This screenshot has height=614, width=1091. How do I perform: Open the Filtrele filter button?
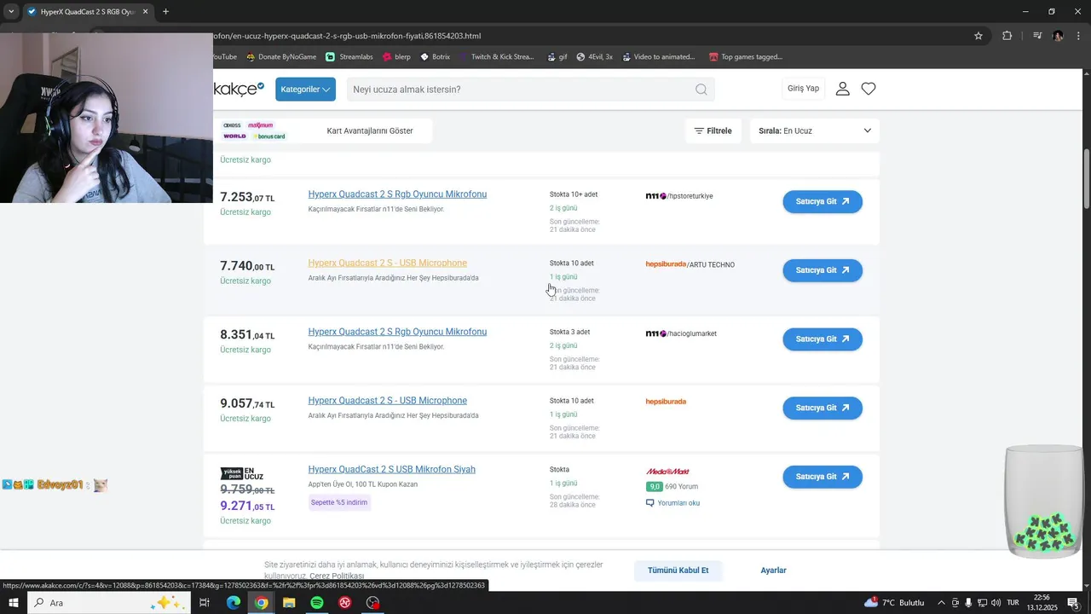713,130
